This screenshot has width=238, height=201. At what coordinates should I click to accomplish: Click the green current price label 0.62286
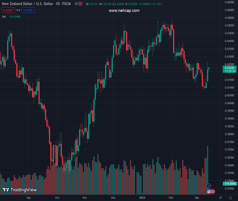[230, 68]
